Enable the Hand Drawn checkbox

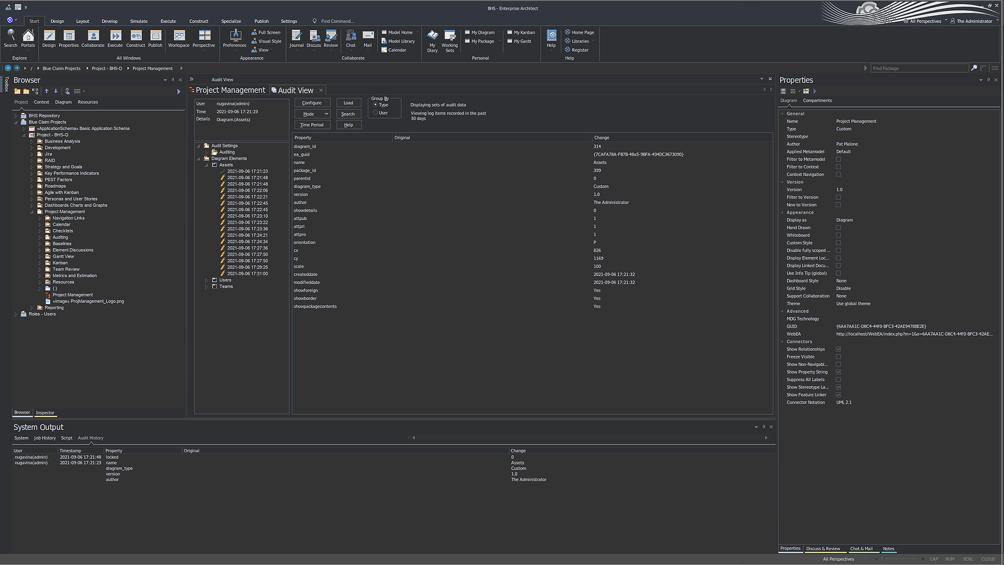pyautogui.click(x=838, y=228)
